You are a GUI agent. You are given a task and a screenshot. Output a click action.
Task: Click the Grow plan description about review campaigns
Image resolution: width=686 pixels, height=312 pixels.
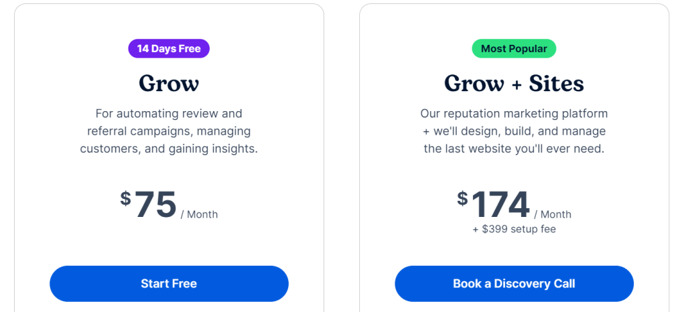pos(169,131)
